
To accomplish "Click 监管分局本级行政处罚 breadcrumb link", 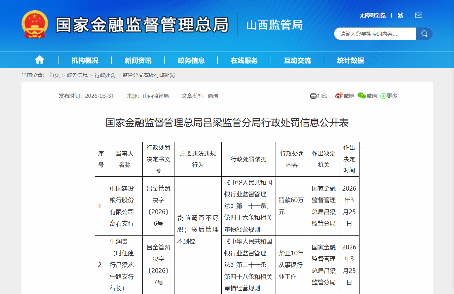I will point(149,75).
